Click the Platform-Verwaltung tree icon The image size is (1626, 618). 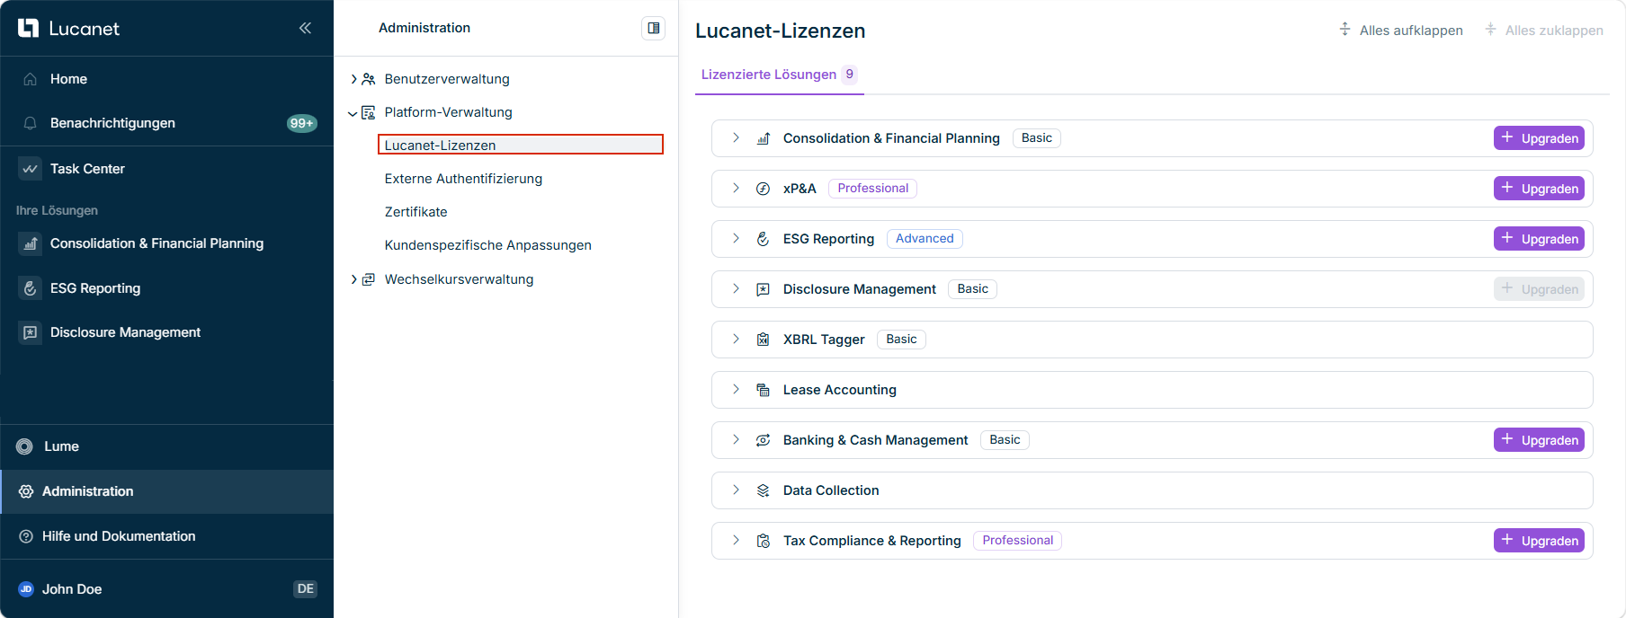[369, 112]
